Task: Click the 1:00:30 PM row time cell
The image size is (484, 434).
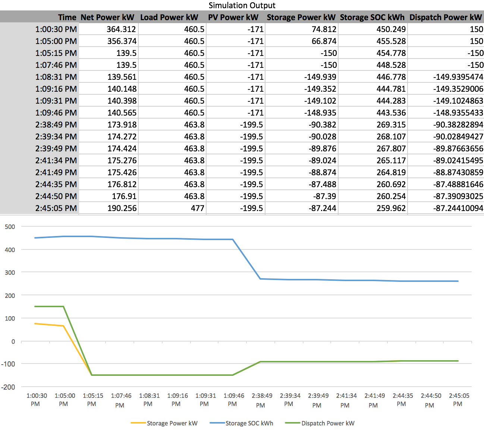Action: click(x=56, y=29)
